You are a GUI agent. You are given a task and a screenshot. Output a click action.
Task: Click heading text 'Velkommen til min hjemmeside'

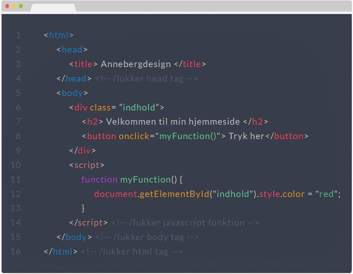click(173, 122)
